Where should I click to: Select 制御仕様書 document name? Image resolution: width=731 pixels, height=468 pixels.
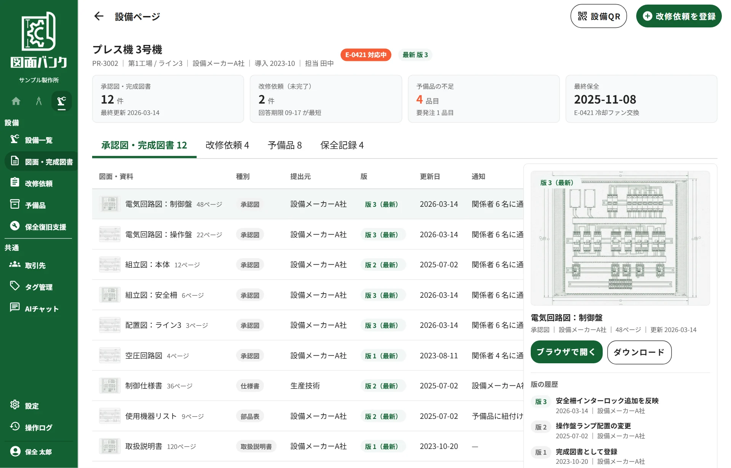[144, 386]
